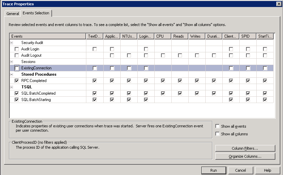The height and width of the screenshot is (175, 283).
Task: Select the Audit Login row label
Action: tap(30, 49)
